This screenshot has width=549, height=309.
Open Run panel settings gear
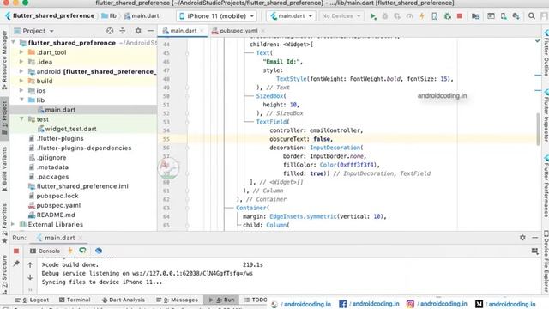[x=522, y=238]
